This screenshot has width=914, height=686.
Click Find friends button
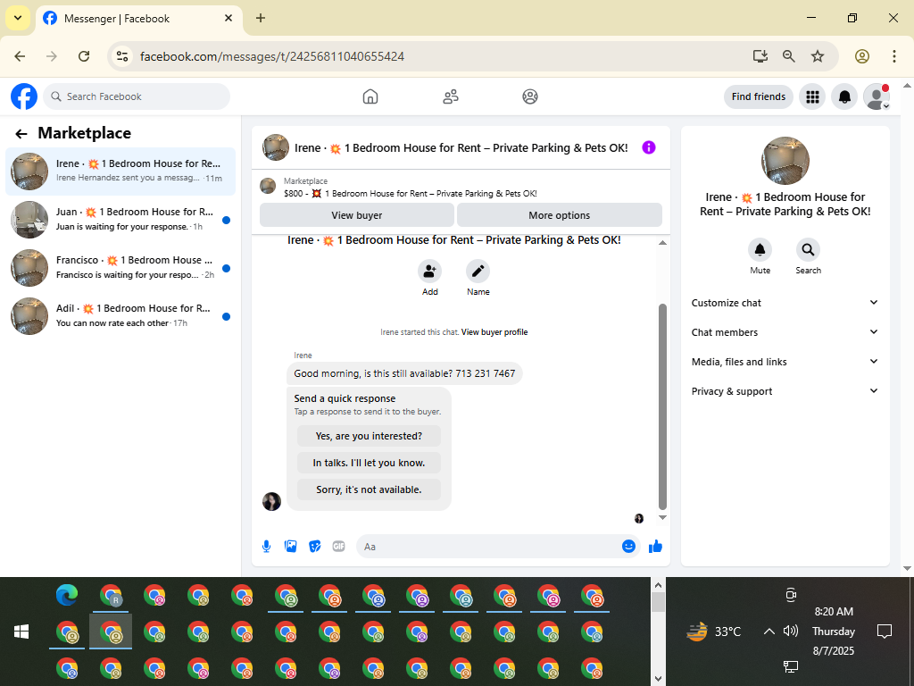[x=759, y=96]
